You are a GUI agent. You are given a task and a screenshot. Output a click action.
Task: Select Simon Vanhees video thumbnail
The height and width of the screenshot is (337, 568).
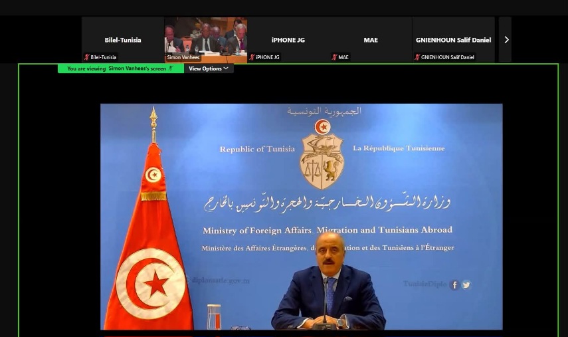pos(206,40)
